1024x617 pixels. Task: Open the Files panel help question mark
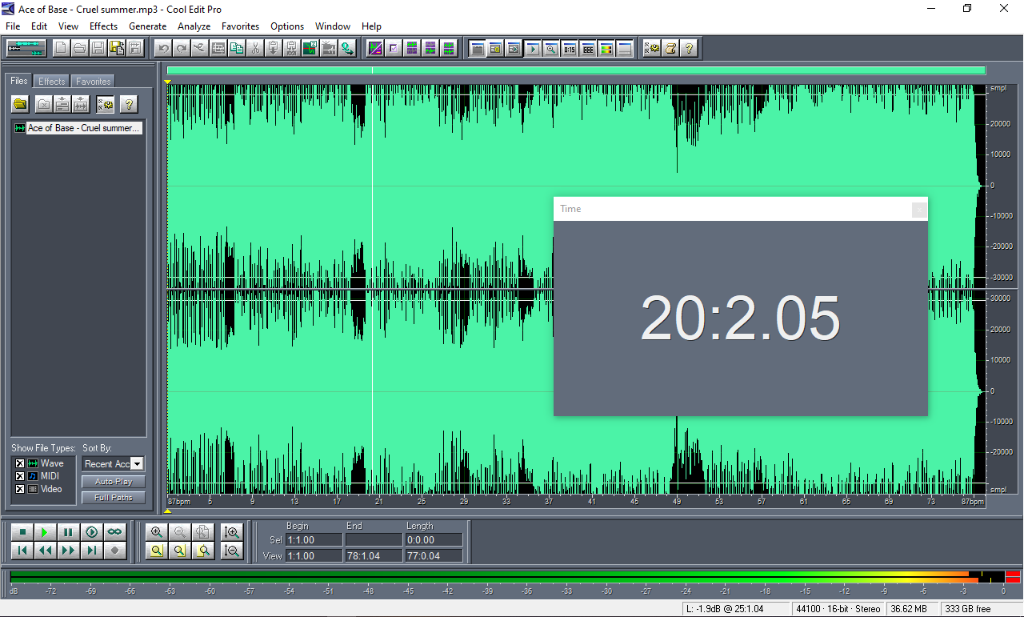point(128,104)
